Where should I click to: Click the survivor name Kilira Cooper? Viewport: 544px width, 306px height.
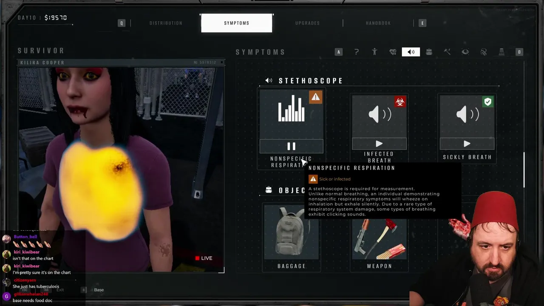click(42, 62)
